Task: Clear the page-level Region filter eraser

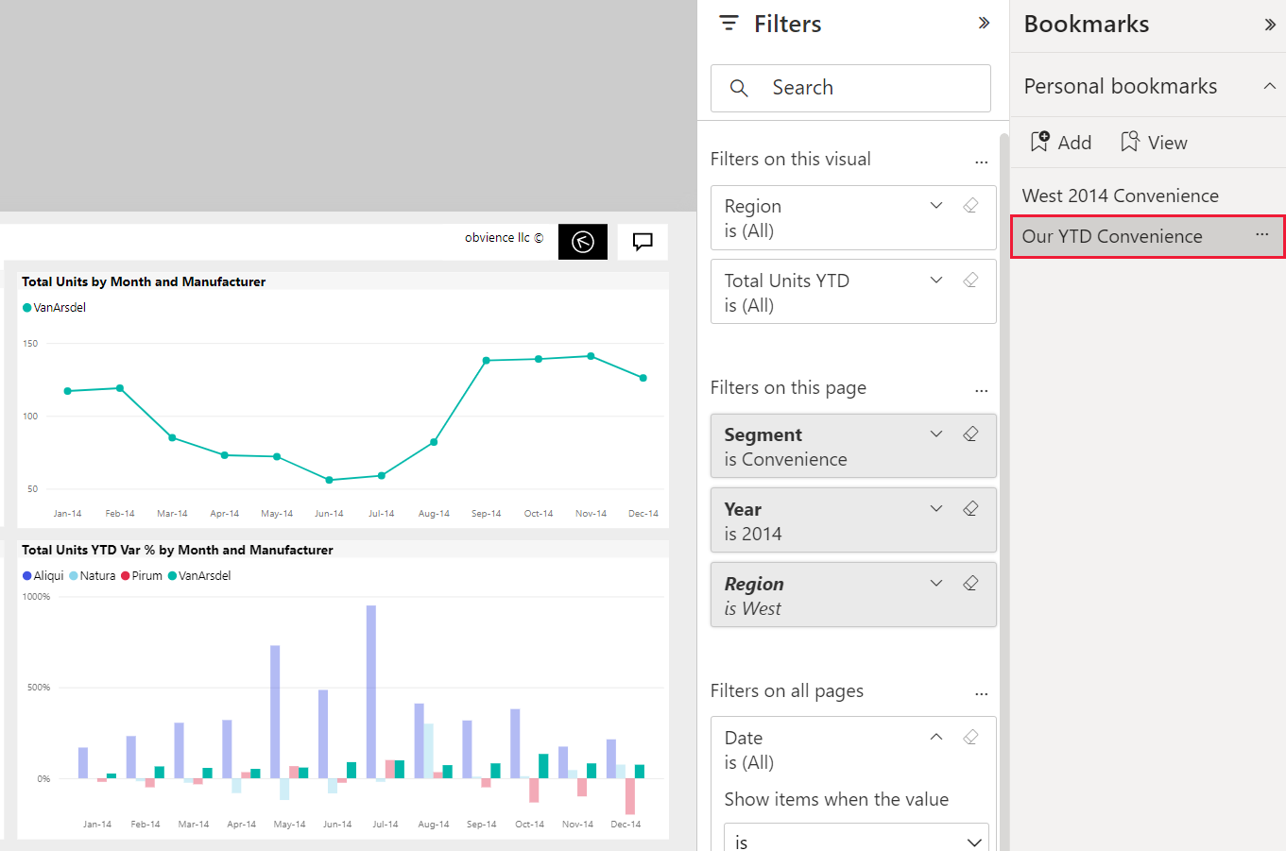Action: [x=970, y=584]
